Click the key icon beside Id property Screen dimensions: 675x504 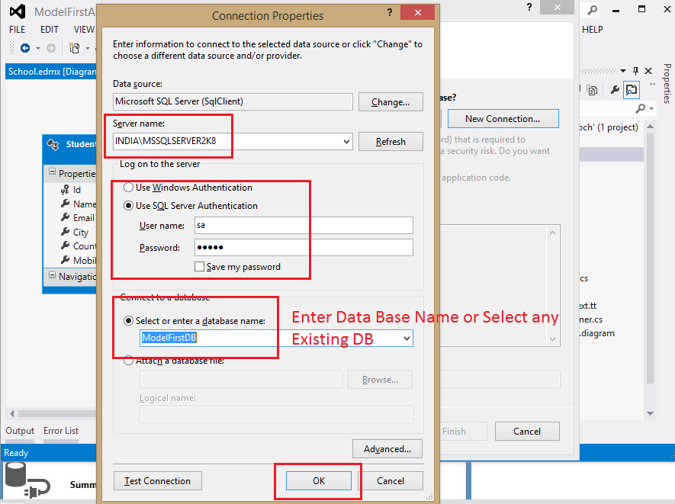(x=65, y=190)
